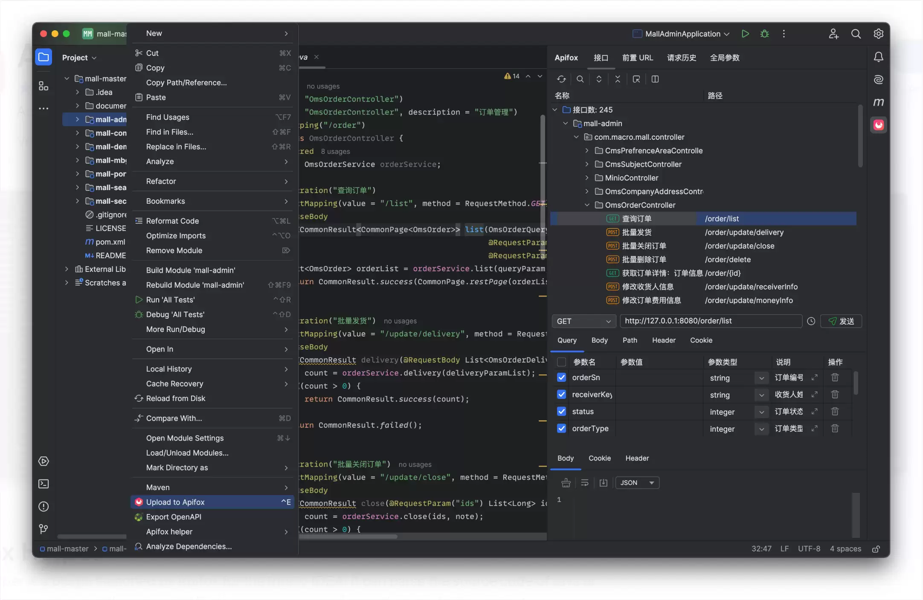Open the GET request method dropdown

(x=583, y=321)
